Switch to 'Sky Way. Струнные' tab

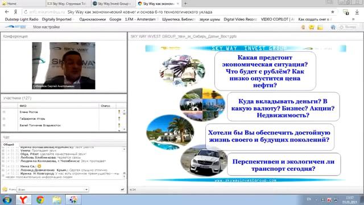click(x=68, y=3)
